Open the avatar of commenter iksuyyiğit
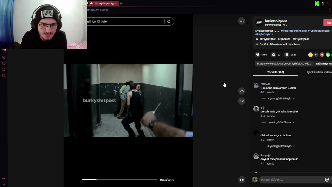The height and width of the screenshot is (187, 332). pyautogui.click(x=256, y=156)
